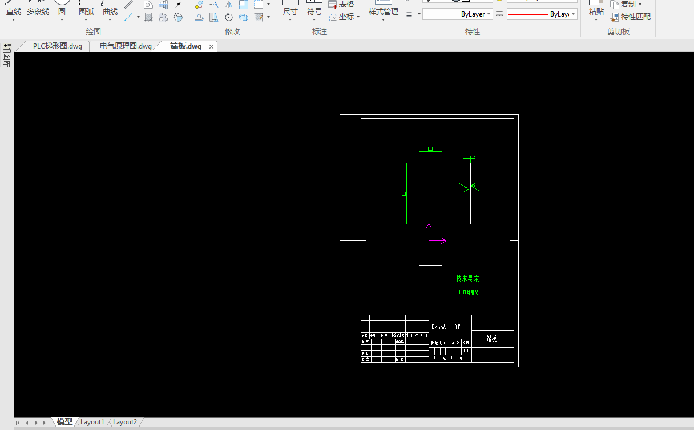Select the Mirror tool icon

click(x=229, y=4)
